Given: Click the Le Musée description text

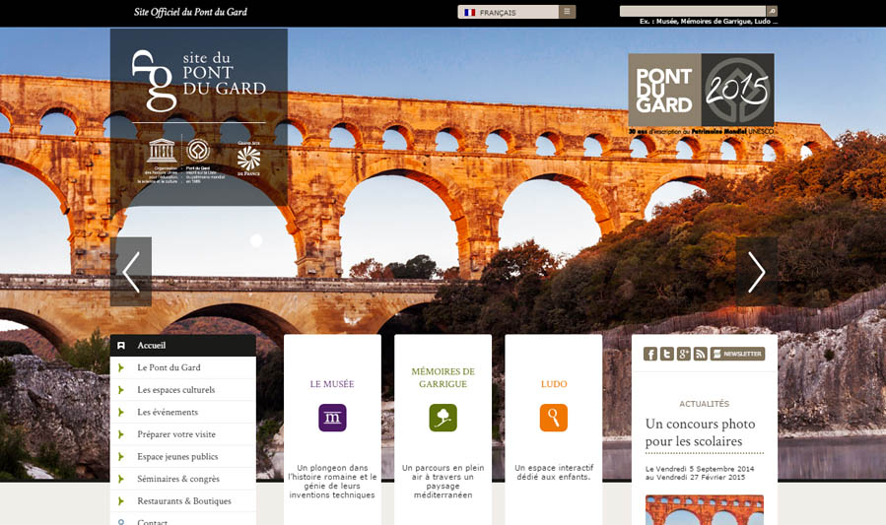Looking at the screenshot, I should pos(332,482).
